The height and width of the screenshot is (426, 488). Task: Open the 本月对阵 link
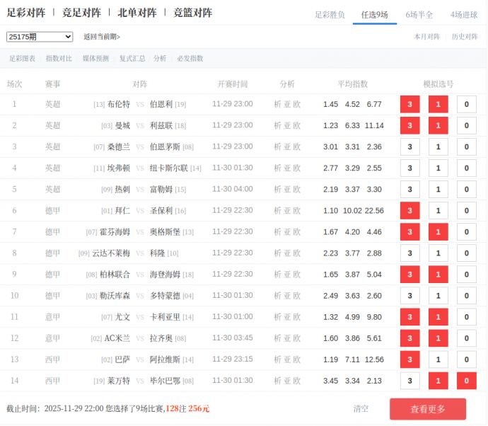(x=426, y=37)
